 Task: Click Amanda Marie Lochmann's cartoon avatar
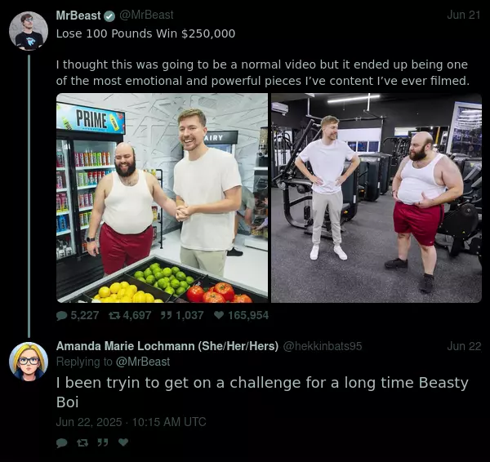[29, 362]
